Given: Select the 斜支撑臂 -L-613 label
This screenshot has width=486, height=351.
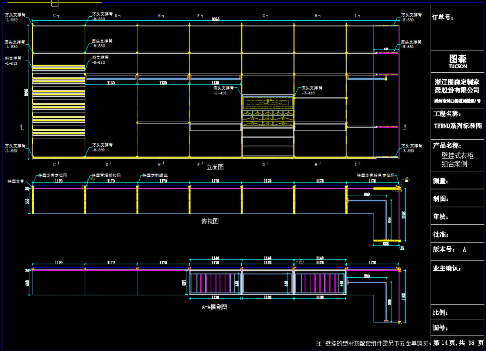Looking at the screenshot, I should tap(13, 61).
